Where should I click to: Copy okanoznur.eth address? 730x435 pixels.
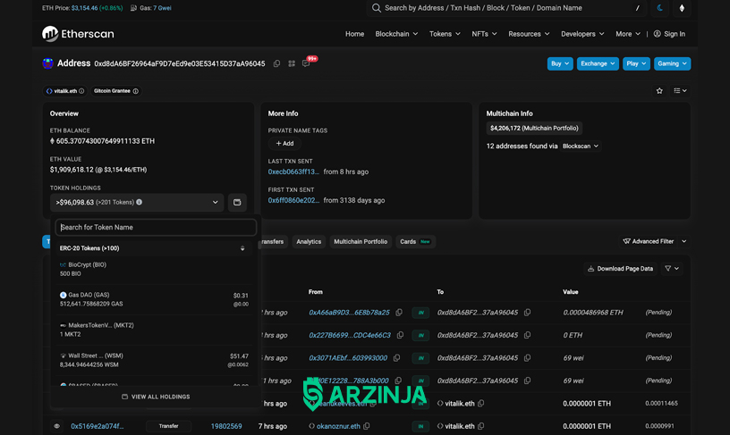point(367,426)
